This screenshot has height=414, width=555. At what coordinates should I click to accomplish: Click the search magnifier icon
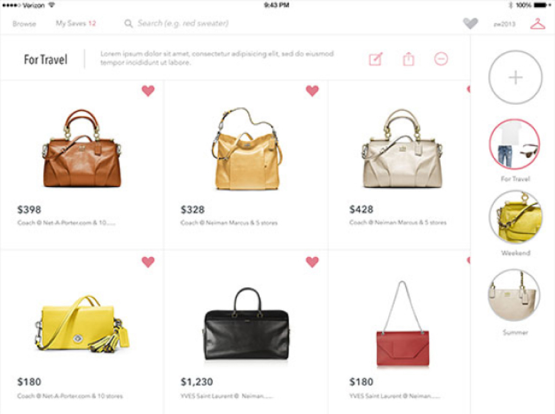tap(128, 24)
